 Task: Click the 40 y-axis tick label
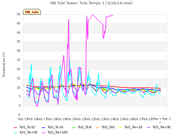(18, 32)
